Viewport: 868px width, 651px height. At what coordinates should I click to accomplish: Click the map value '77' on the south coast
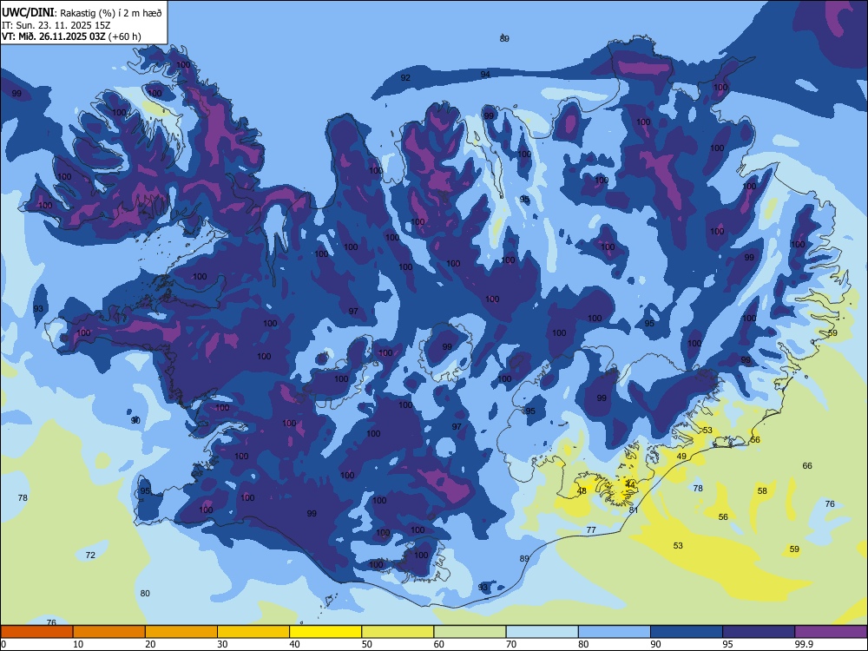[x=591, y=529]
